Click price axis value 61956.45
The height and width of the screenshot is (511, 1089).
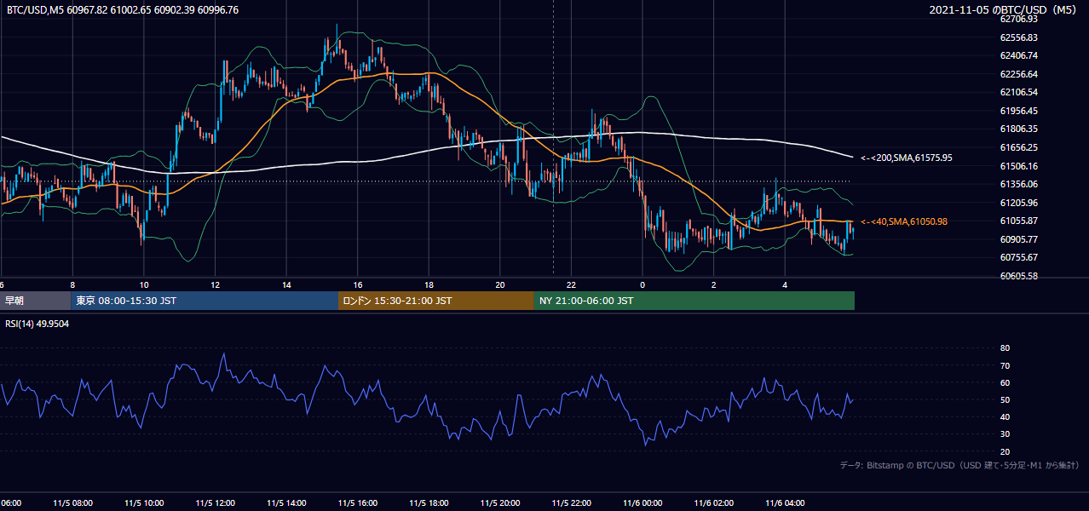tap(1018, 111)
